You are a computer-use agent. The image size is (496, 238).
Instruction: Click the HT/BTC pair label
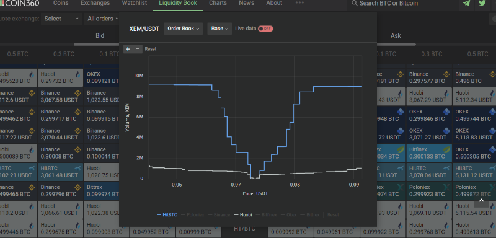point(244,229)
